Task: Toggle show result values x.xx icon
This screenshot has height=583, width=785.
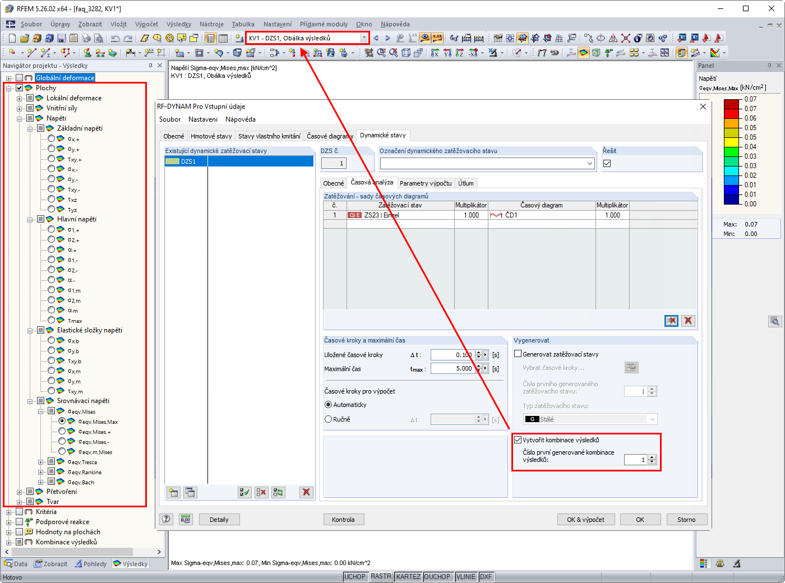Action: click(437, 38)
